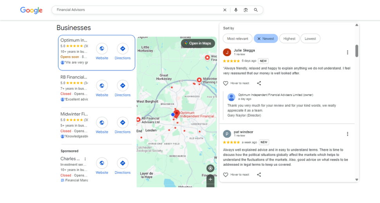The width and height of the screenshot is (380, 203).
Task: Open Midwinter Financial's Website icon
Action: 102,123
